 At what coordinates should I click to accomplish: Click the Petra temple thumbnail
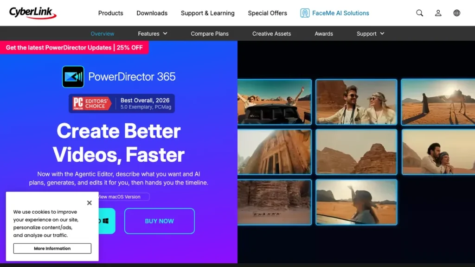point(275,152)
